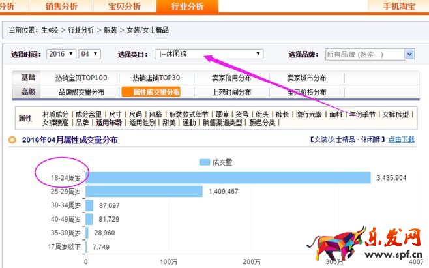Switch to the 宝贝分析 tab

click(126, 7)
